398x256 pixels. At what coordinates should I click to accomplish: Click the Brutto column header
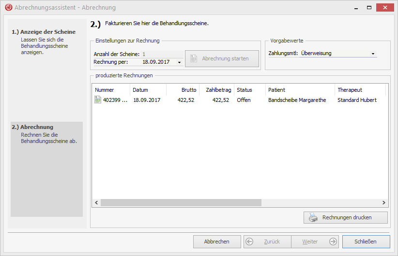(183, 90)
